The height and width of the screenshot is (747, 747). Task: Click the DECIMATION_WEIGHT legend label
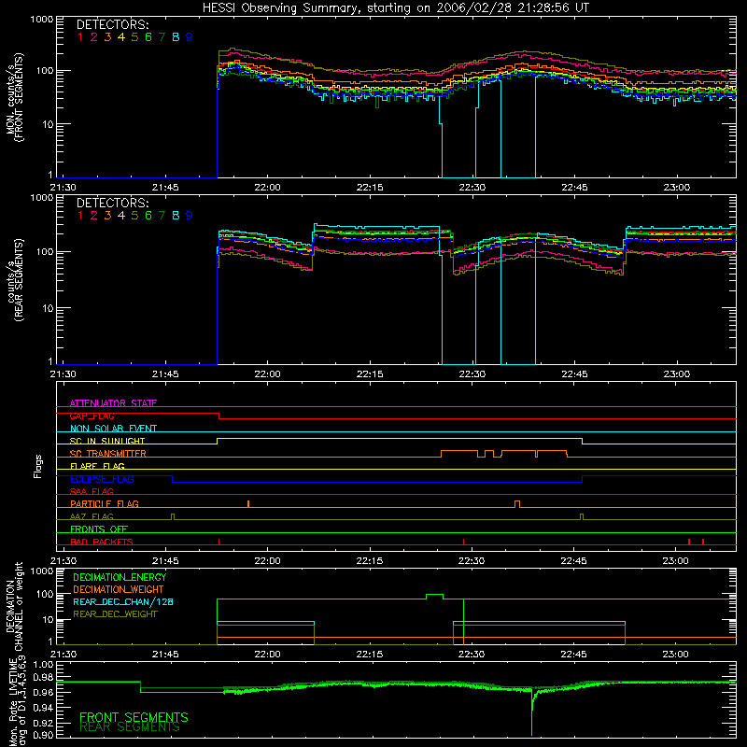coord(119,589)
